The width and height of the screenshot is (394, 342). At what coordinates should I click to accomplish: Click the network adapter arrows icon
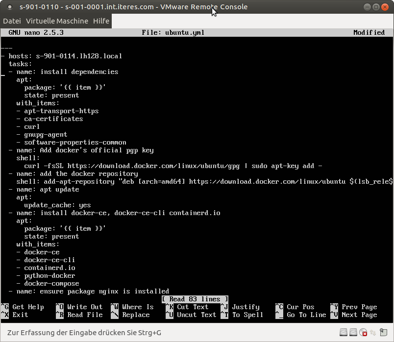tap(373, 333)
